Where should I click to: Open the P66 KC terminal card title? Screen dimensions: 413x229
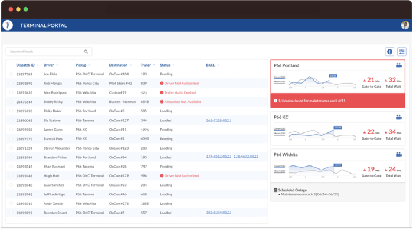tap(281, 117)
